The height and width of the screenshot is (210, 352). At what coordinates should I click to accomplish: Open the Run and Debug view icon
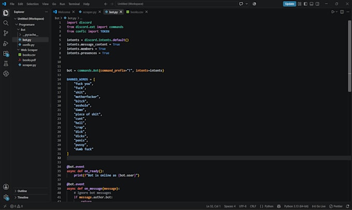click(x=6, y=44)
